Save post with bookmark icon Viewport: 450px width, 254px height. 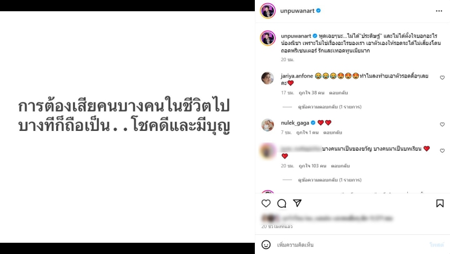(x=440, y=203)
